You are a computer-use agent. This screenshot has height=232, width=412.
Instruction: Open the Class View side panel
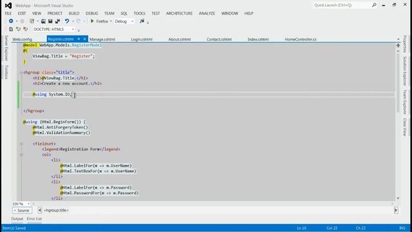point(405,127)
